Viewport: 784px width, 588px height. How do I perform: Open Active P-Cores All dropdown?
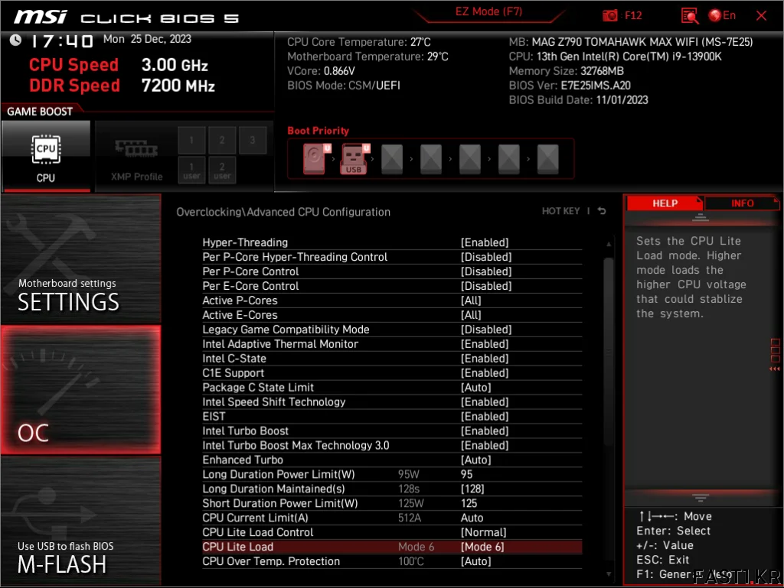471,300
